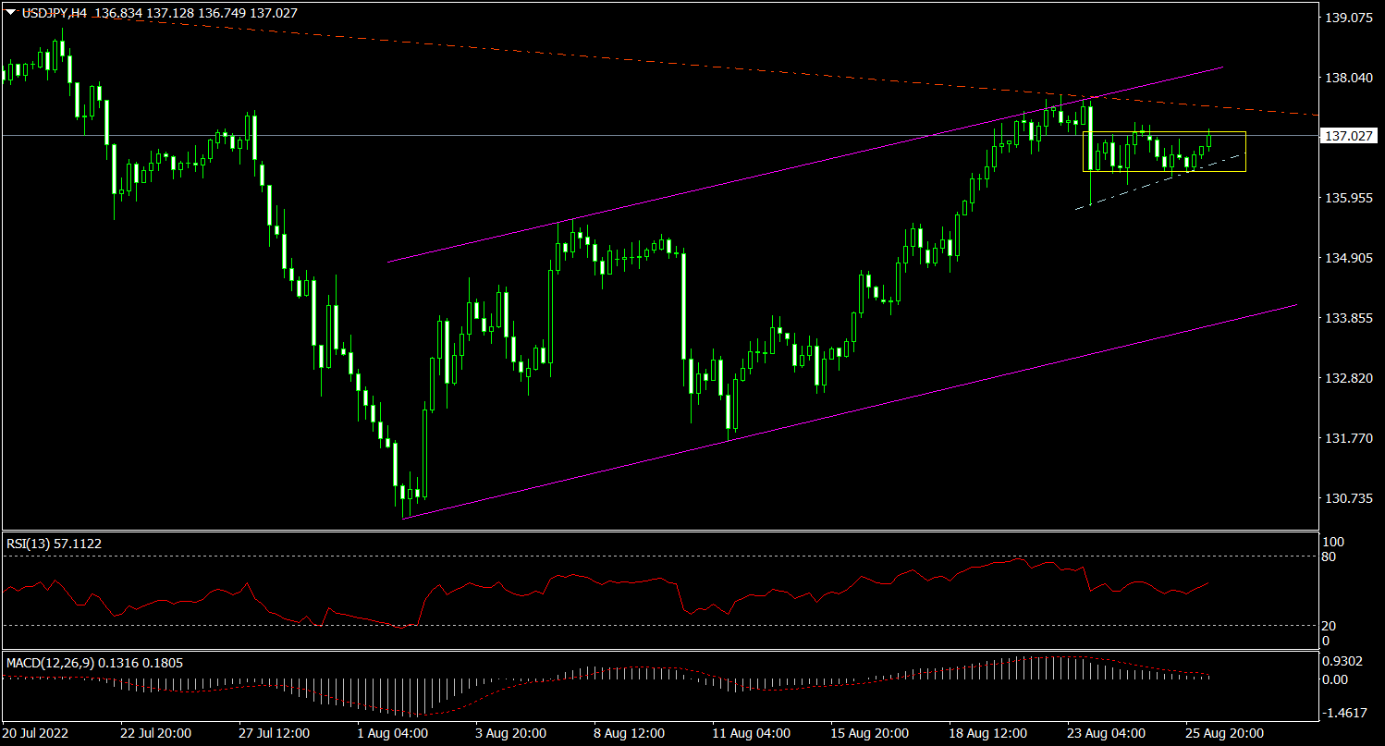Screen dimensions: 1385x746
Task: Click the RSI scale 100 label
Action: pyautogui.click(x=1332, y=542)
